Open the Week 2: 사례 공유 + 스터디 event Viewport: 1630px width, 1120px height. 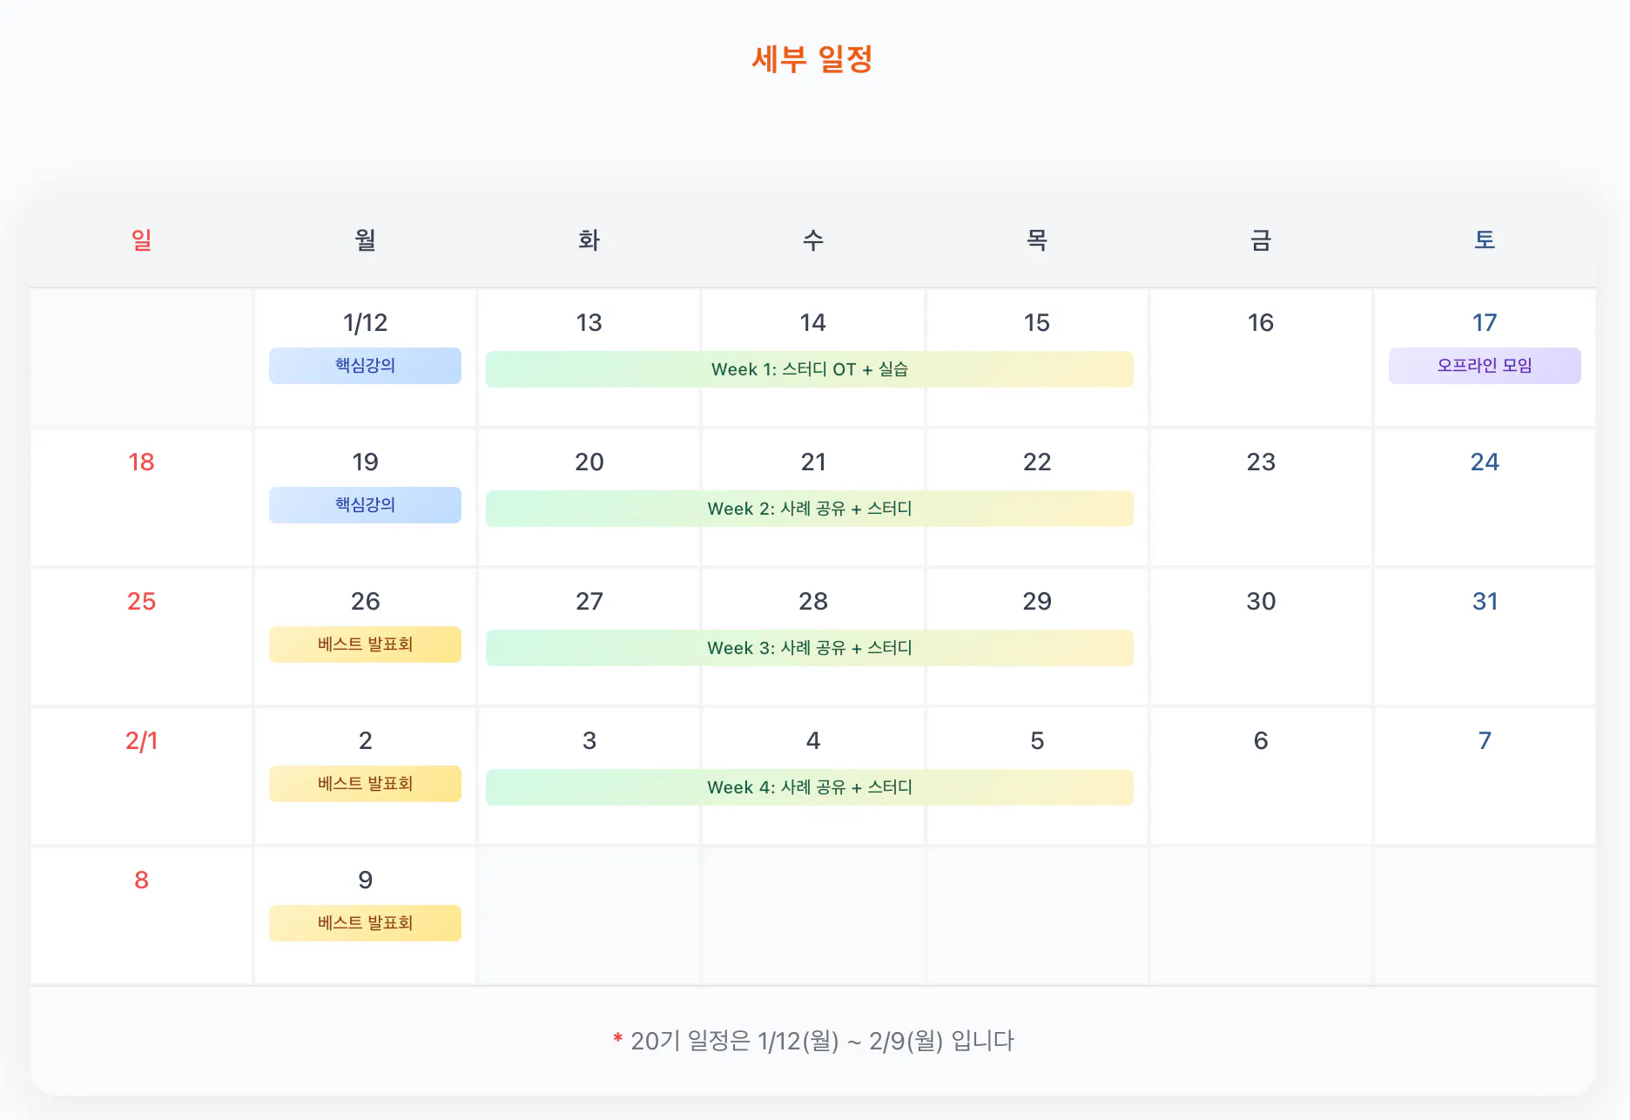click(x=810, y=508)
